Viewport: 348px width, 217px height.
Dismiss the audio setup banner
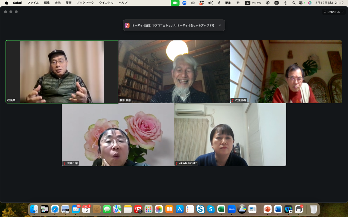220,25
